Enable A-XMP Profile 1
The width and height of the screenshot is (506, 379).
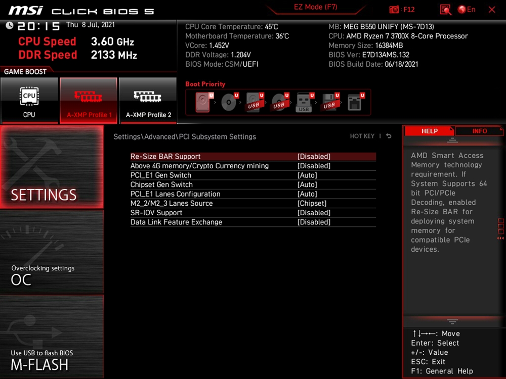point(89,101)
